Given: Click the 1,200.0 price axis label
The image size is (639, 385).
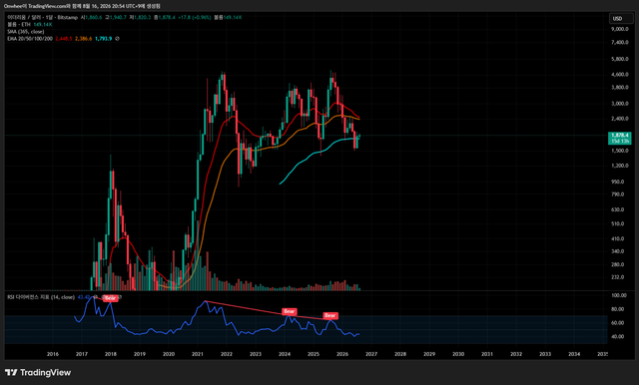Looking at the screenshot, I should (x=620, y=166).
